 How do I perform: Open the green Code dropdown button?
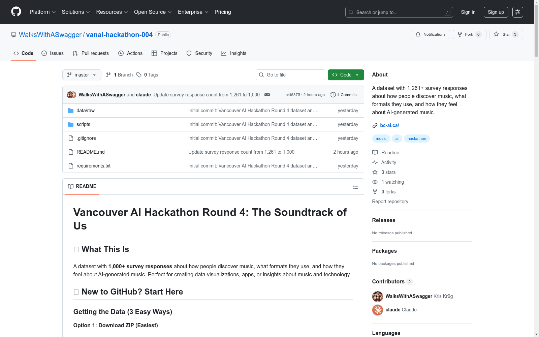click(x=346, y=75)
